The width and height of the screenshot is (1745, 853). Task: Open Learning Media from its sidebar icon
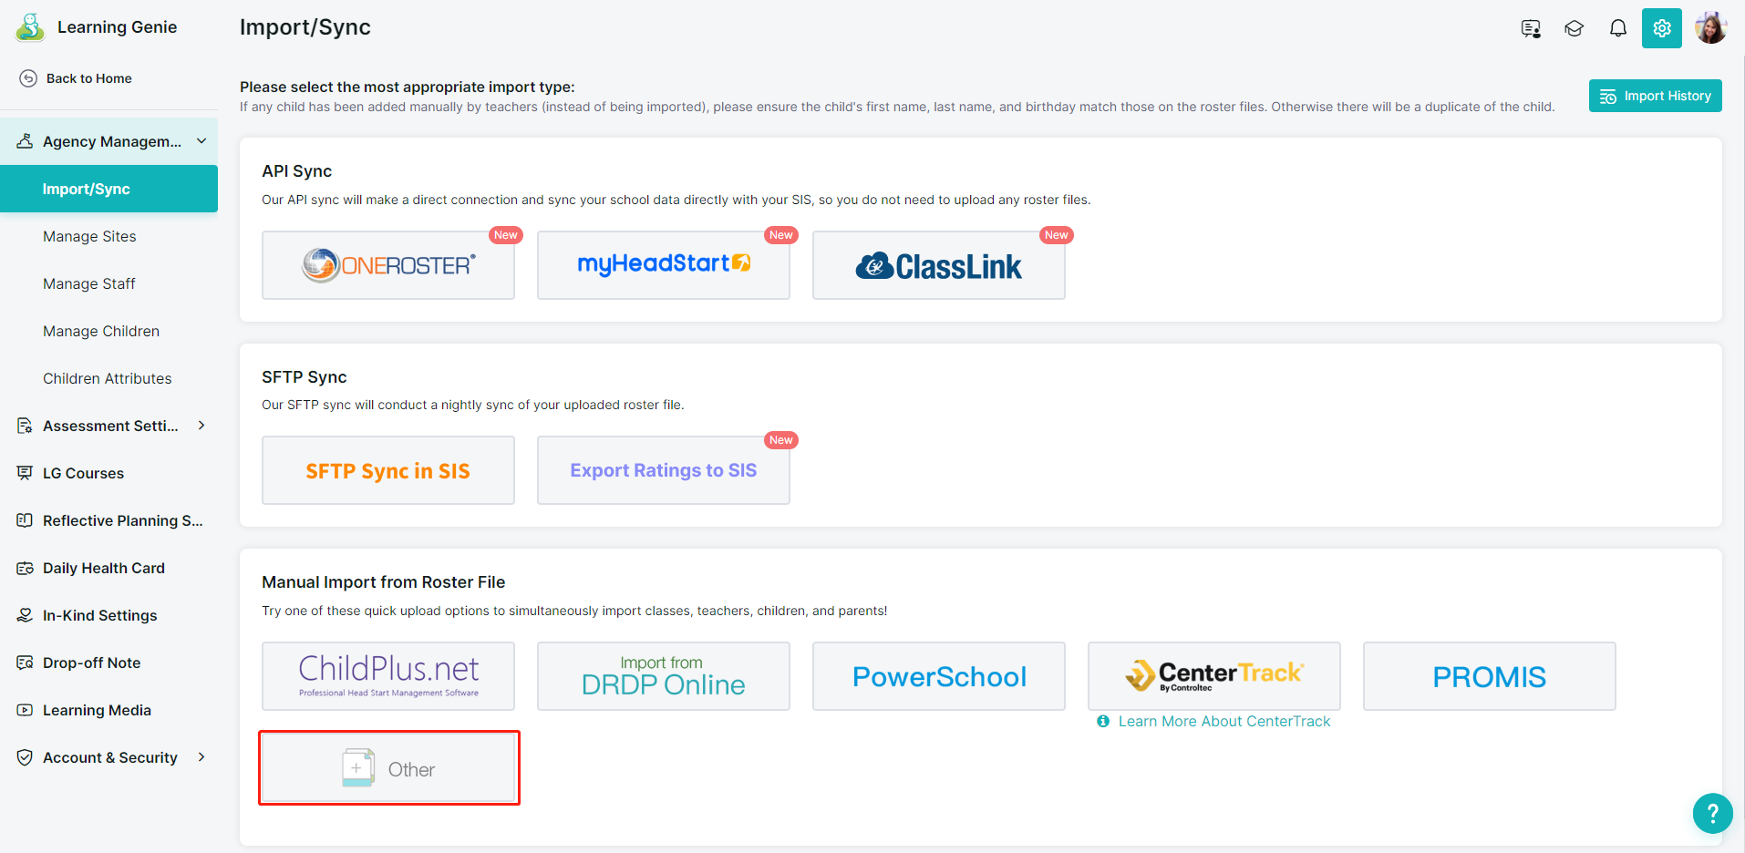(25, 710)
